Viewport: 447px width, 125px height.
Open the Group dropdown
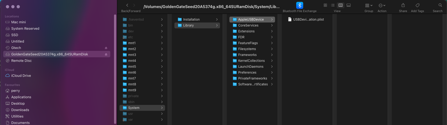point(369,5)
